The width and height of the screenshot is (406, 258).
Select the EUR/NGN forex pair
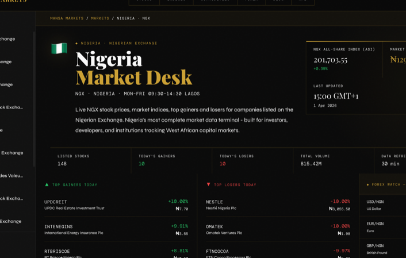(382, 227)
